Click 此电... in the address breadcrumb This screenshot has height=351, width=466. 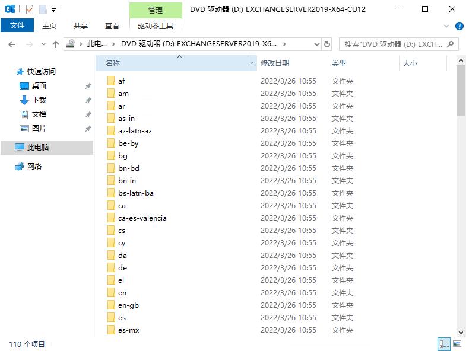click(97, 44)
